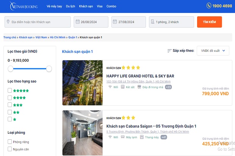Open Khách sạn Cabana Saigon title link

(151, 126)
